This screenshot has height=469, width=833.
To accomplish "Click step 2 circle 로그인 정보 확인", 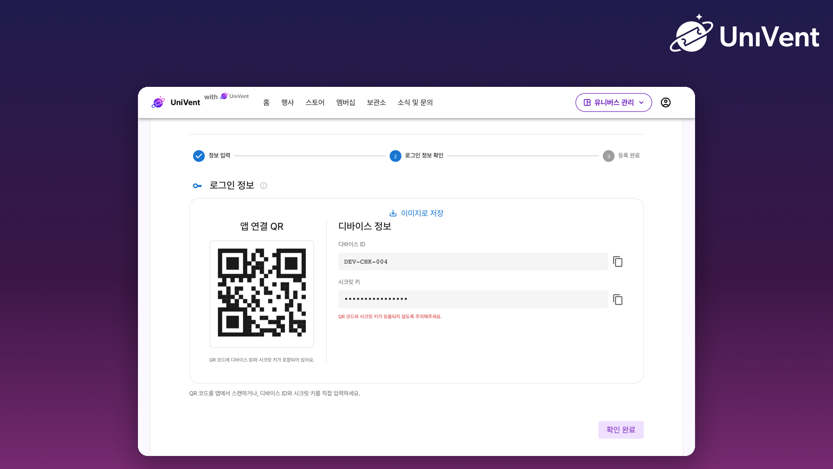I will click(395, 156).
